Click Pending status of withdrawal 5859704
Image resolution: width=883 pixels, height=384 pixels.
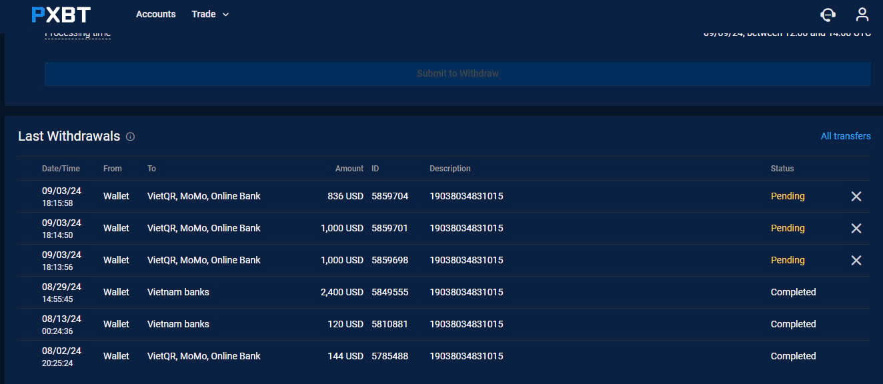pyautogui.click(x=788, y=196)
